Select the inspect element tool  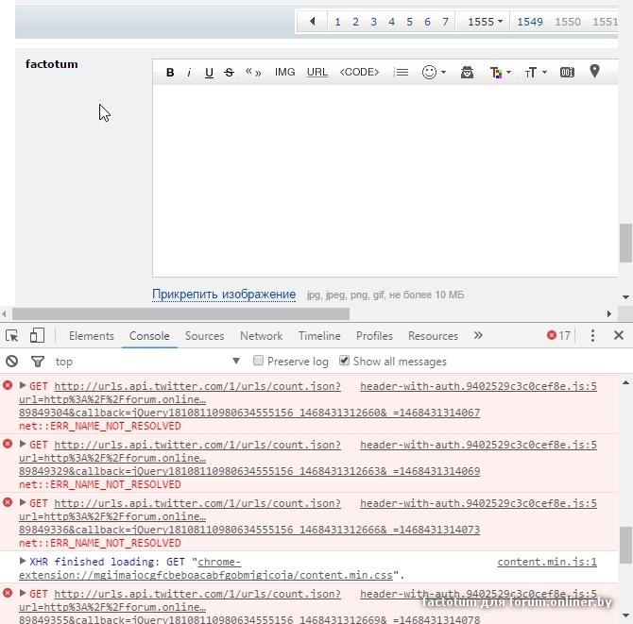[x=12, y=336]
